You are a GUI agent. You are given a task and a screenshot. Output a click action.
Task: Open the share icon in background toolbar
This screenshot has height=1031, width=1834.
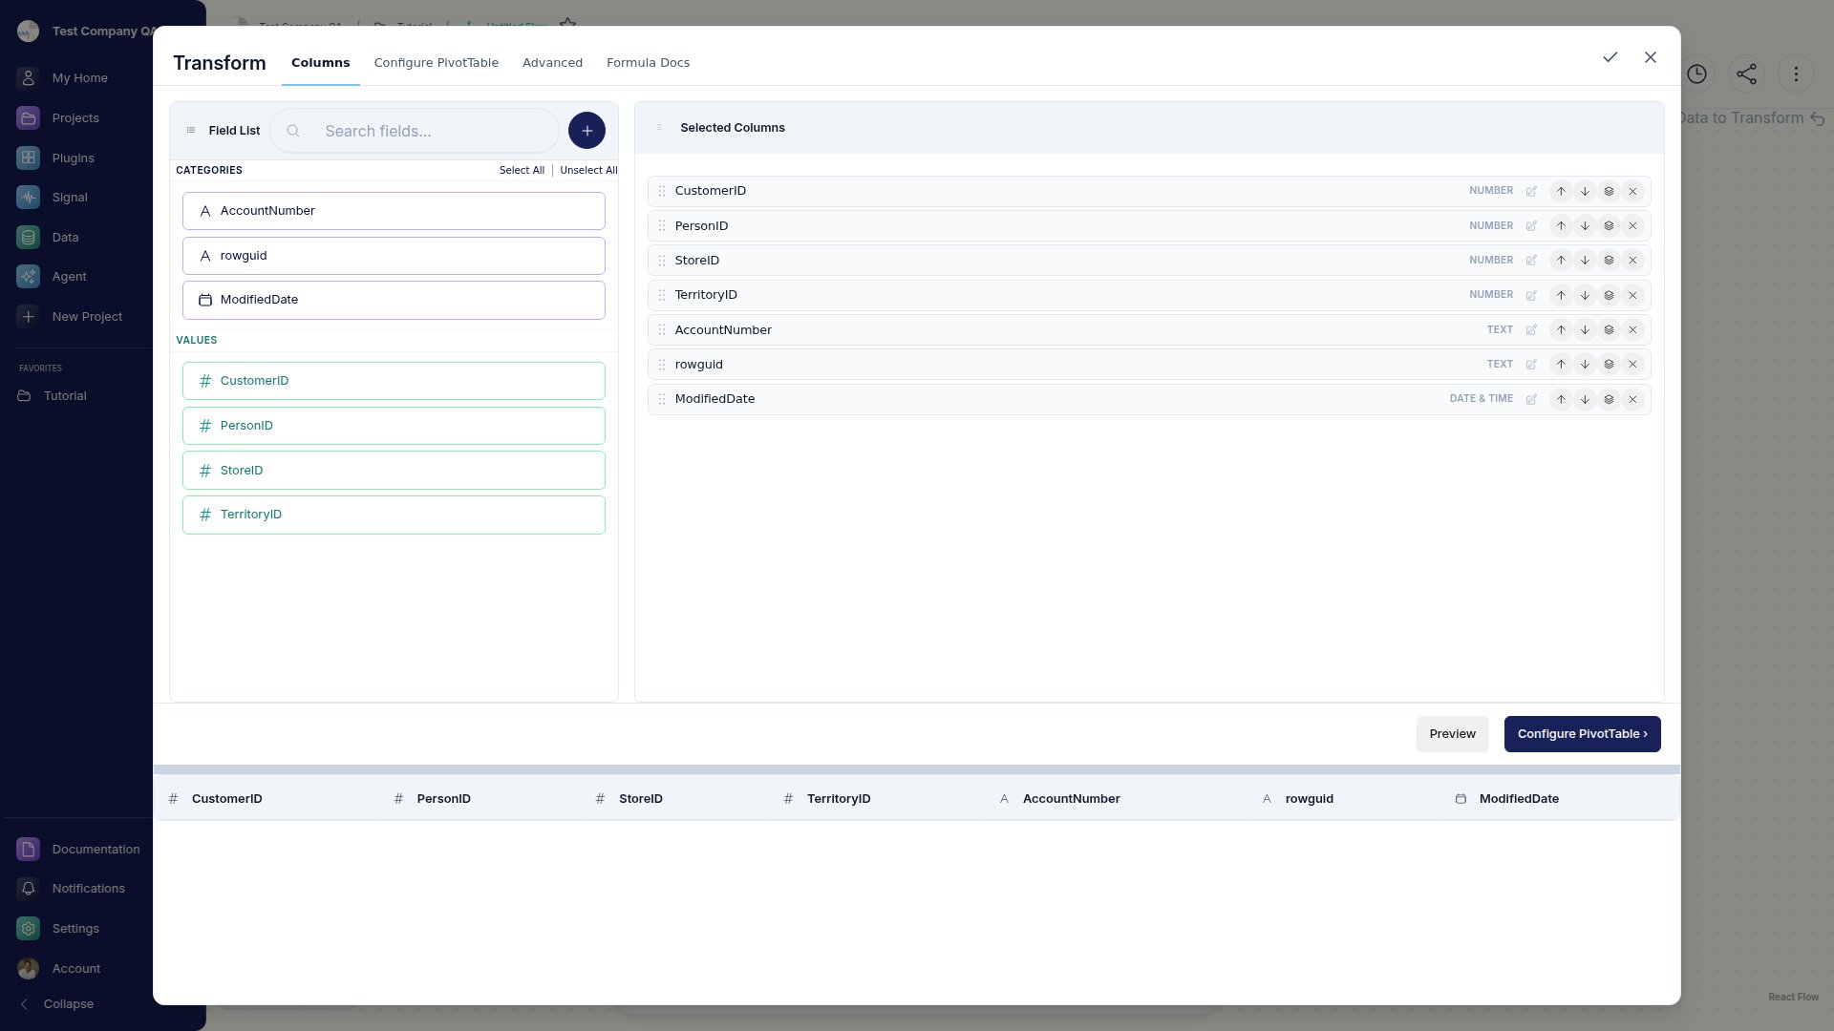click(x=1746, y=74)
